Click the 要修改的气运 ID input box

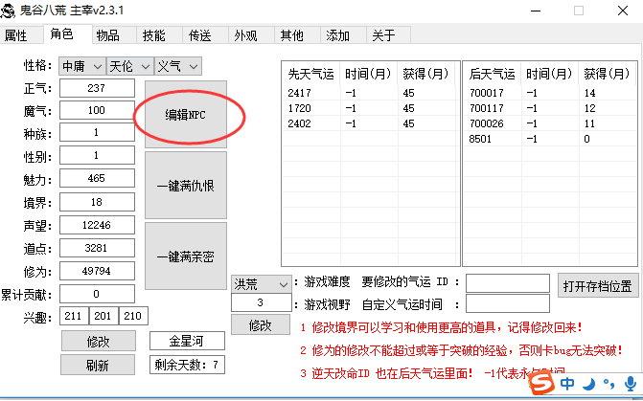point(508,283)
